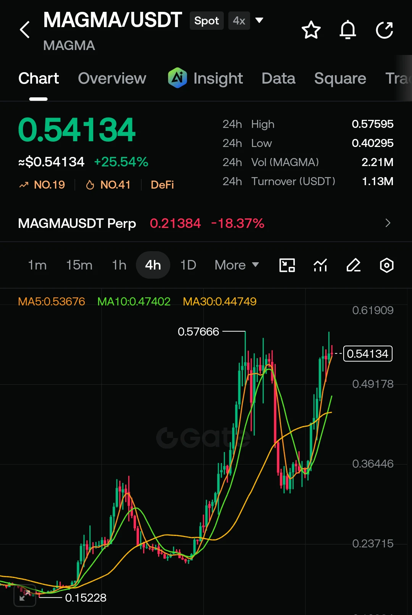Tap the share icon

[x=385, y=30]
